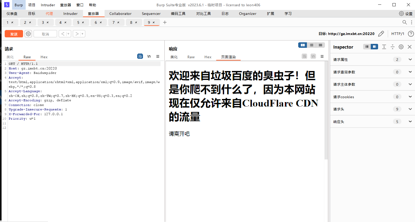Viewport: 415px width, 222px height.
Task: Go back to previous request with < arrow
Action: tap(63, 34)
